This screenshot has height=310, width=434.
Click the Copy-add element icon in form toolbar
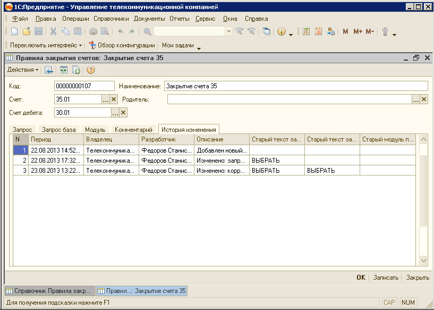point(76,70)
